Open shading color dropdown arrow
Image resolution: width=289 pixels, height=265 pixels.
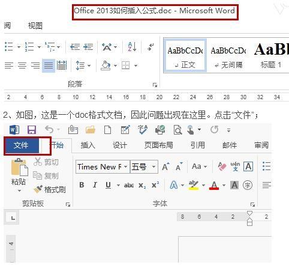115,65
